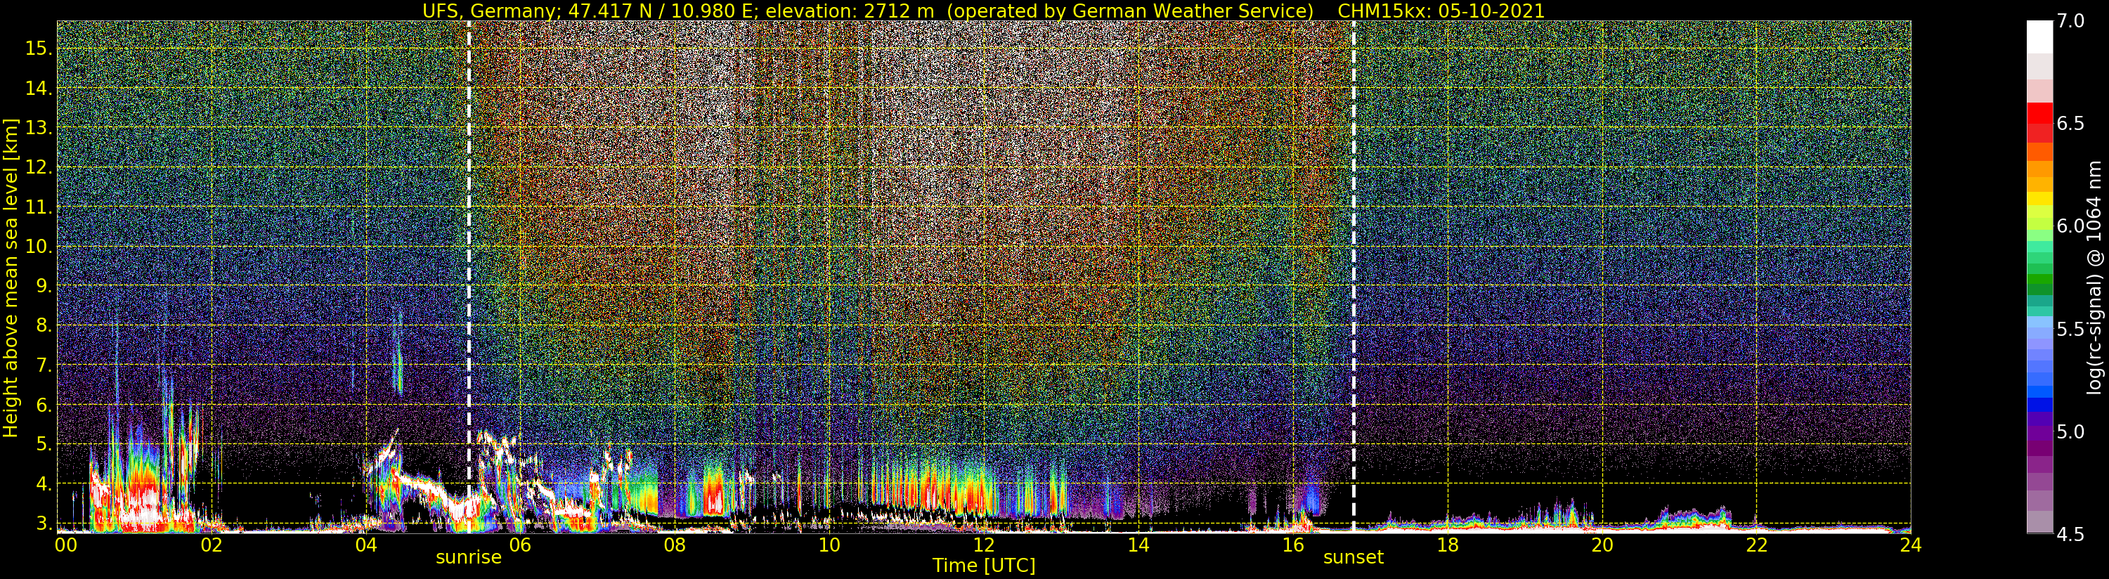Screen dimensions: 2109x579
Task: Click the 'Height above mean sea level [km]' label
Action: 11,278
